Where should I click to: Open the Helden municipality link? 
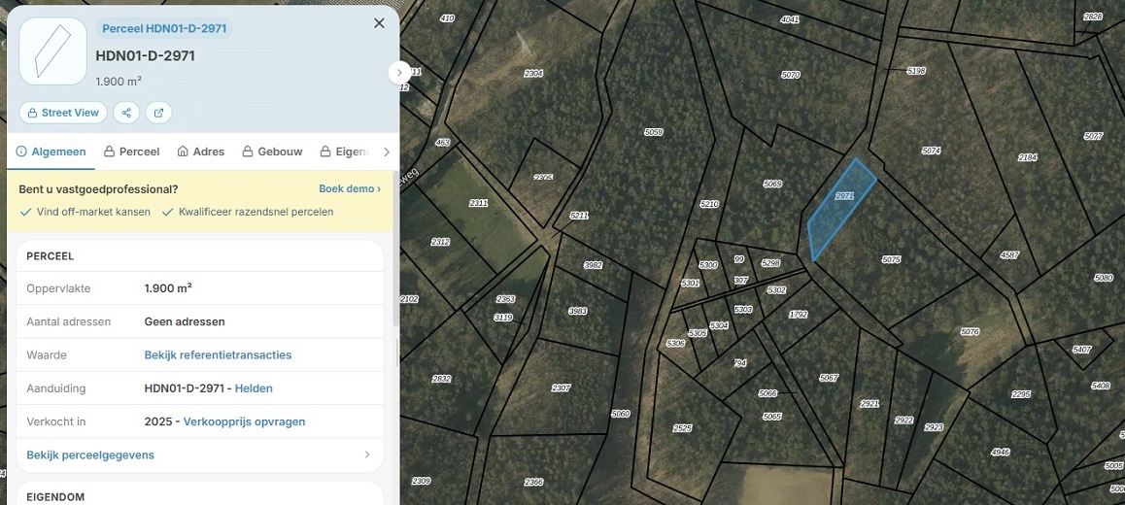(254, 388)
